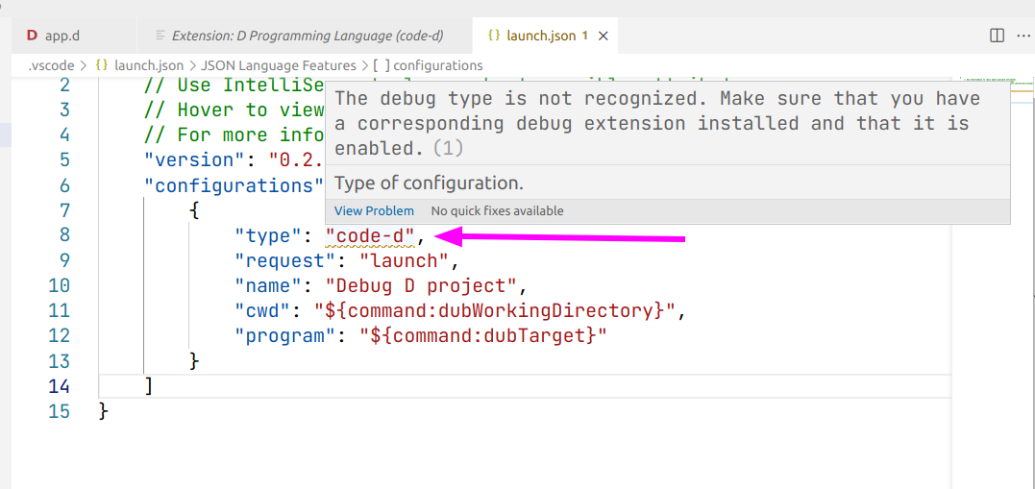
Task: Click the closing brace on line 13
Action: 194,361
